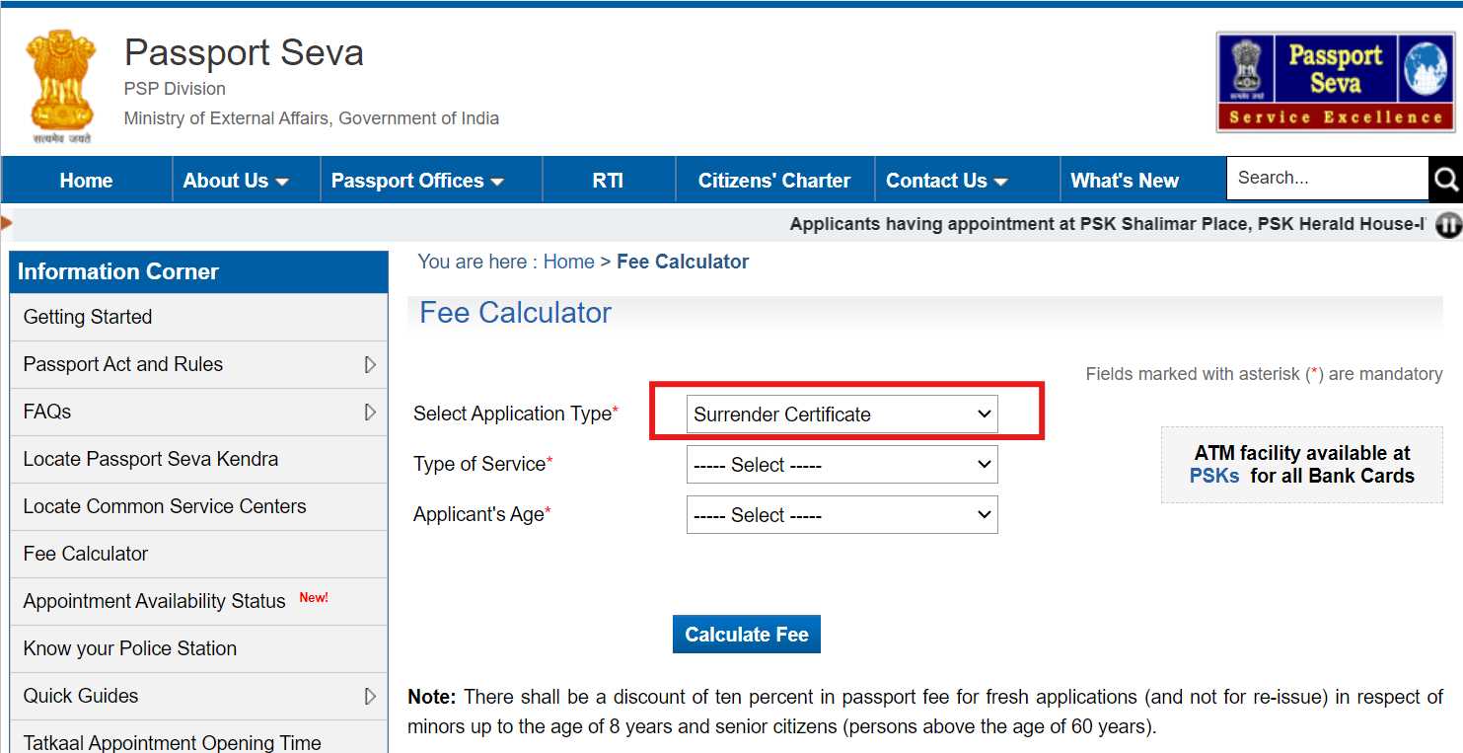This screenshot has height=753, width=1463.
Task: Expand Passport Act and Rules submenu
Action: pos(370,365)
